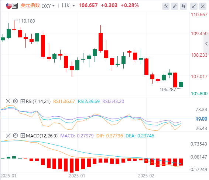Select the RSI(7,14,21) indicator label
This screenshot has height=180, width=209.
tap(38, 101)
